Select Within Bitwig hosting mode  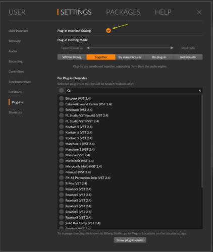[x=72, y=57]
